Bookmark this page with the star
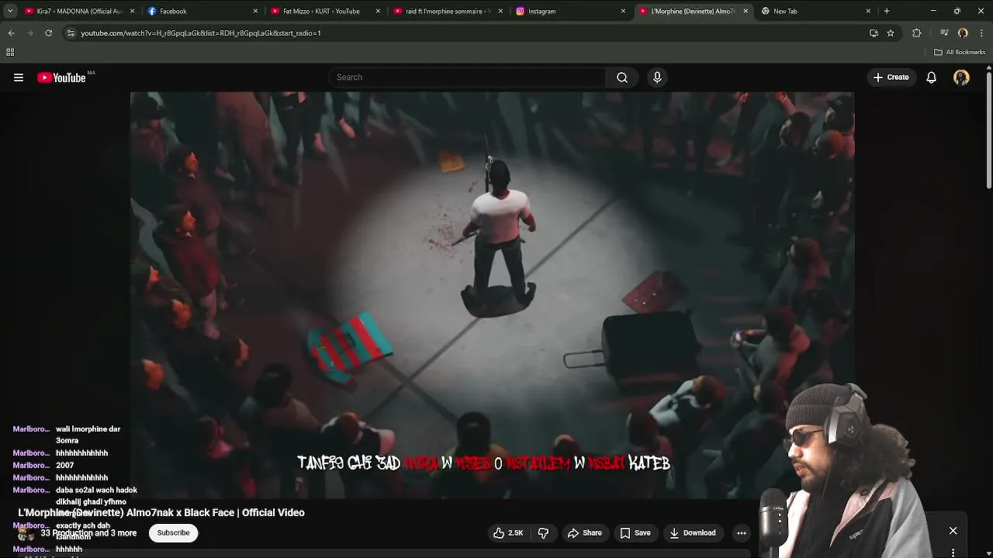 (x=891, y=33)
